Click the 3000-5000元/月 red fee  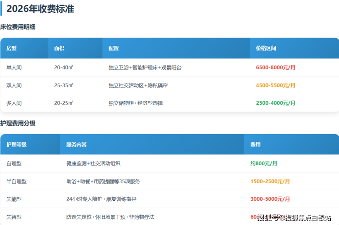[x=270, y=199]
